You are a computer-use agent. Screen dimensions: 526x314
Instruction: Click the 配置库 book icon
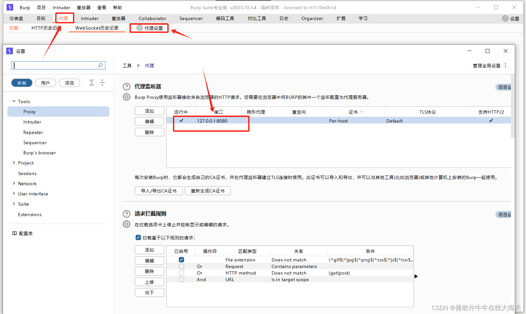click(x=14, y=233)
